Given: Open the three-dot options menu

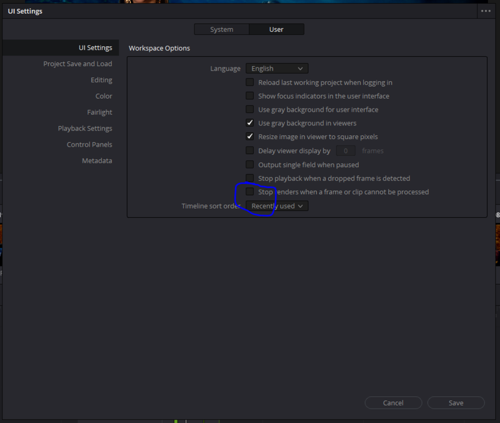Looking at the screenshot, I should pyautogui.click(x=486, y=11).
